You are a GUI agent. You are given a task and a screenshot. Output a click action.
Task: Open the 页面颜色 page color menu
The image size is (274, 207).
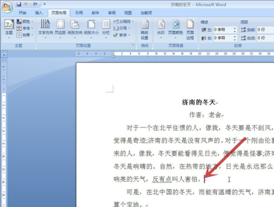click(x=175, y=29)
